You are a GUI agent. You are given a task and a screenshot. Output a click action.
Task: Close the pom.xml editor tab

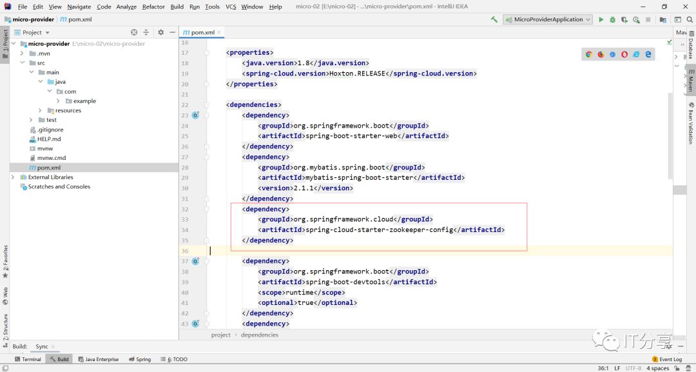219,32
